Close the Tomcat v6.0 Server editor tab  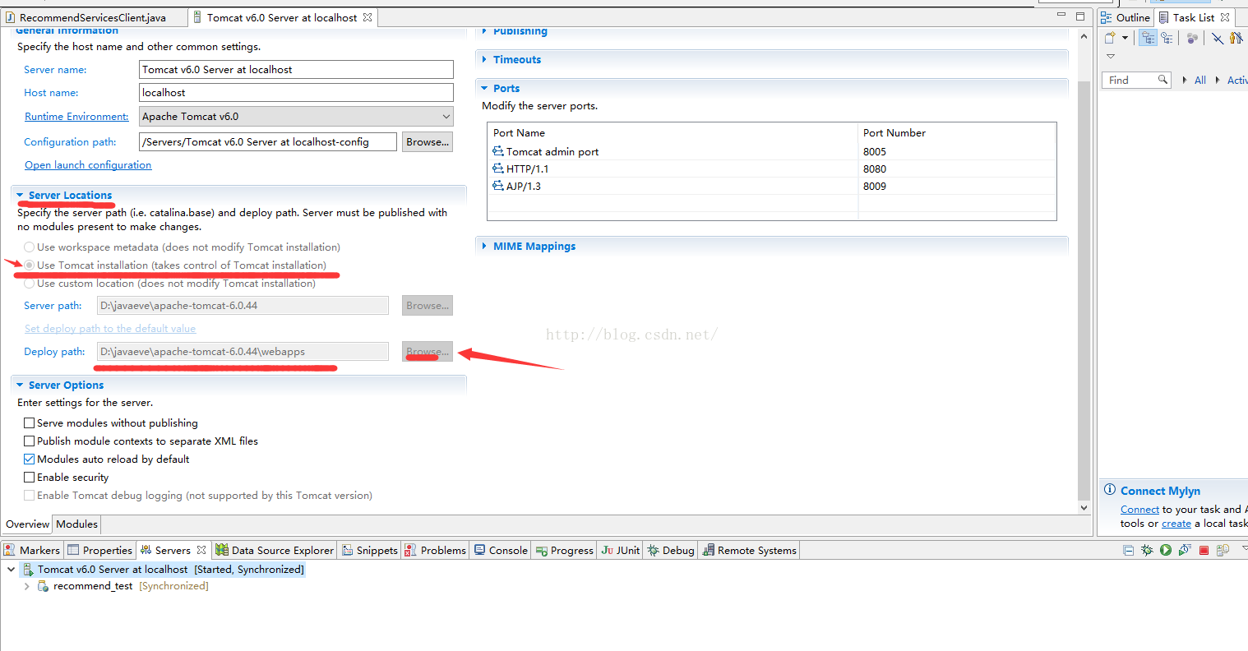point(367,17)
